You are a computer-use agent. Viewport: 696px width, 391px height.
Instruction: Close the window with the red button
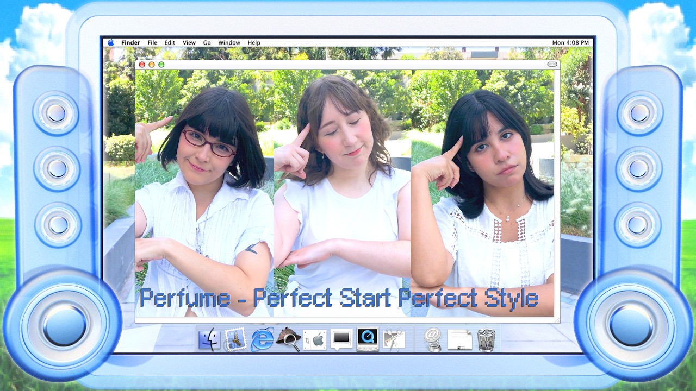point(142,65)
